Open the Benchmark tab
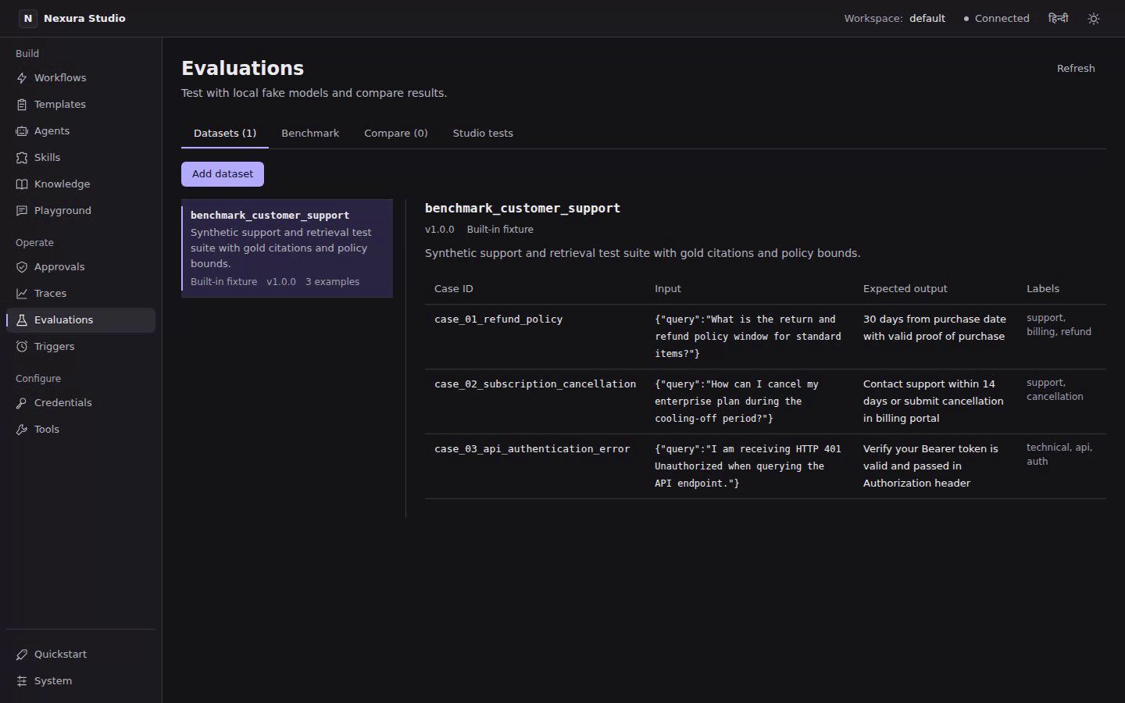Image resolution: width=1125 pixels, height=703 pixels. click(310, 134)
